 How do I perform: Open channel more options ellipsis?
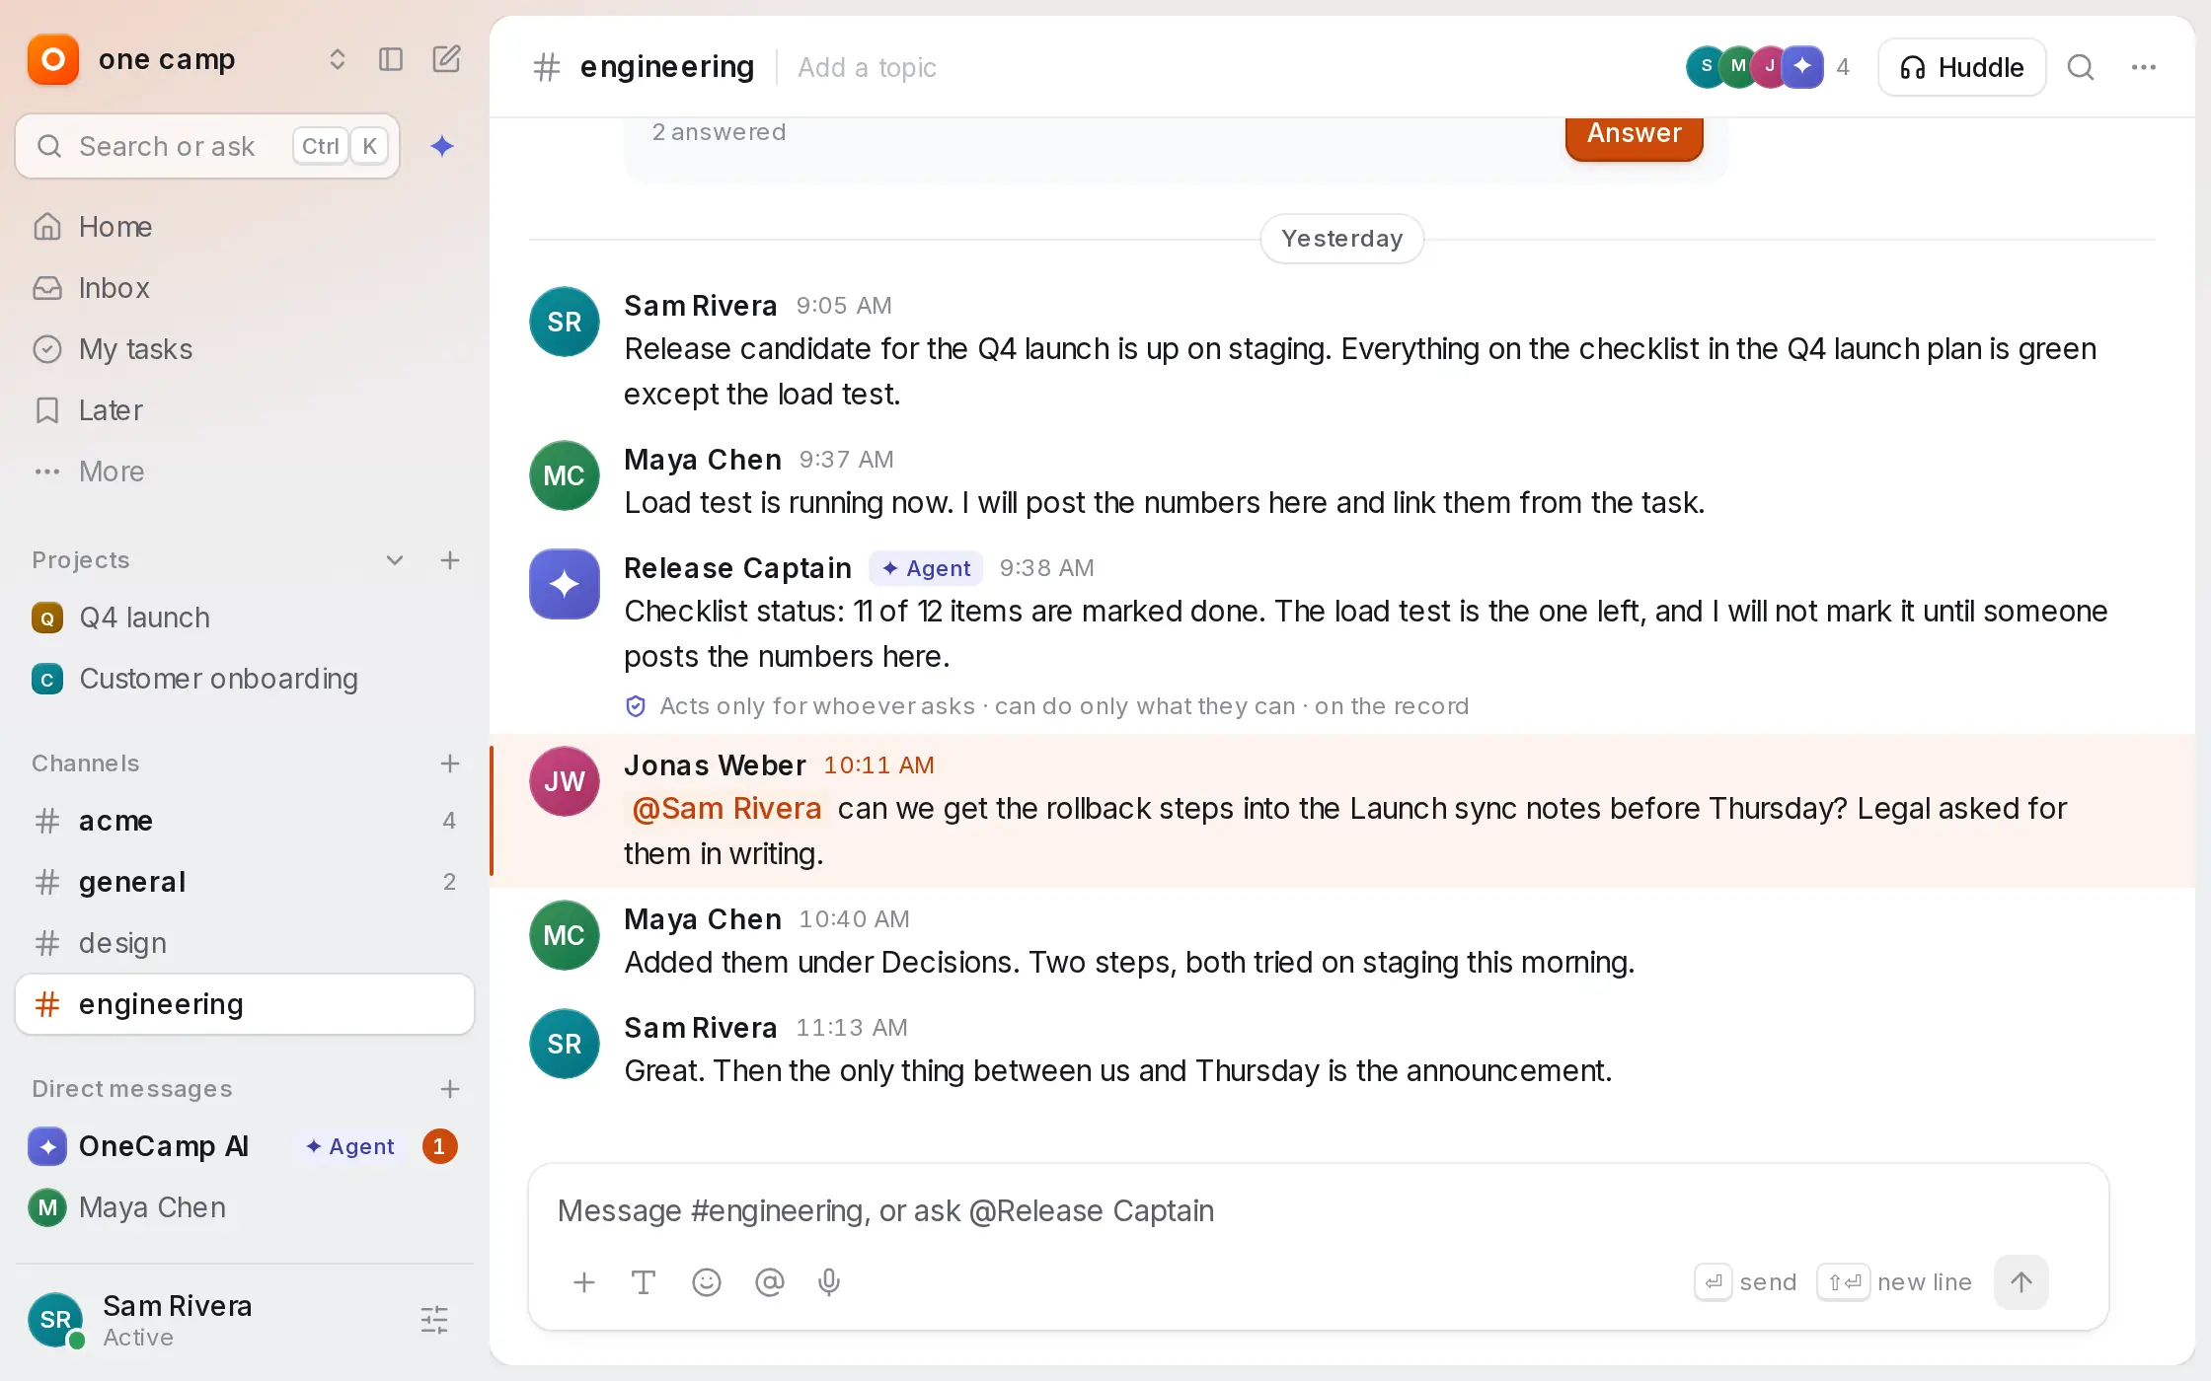coord(2144,67)
